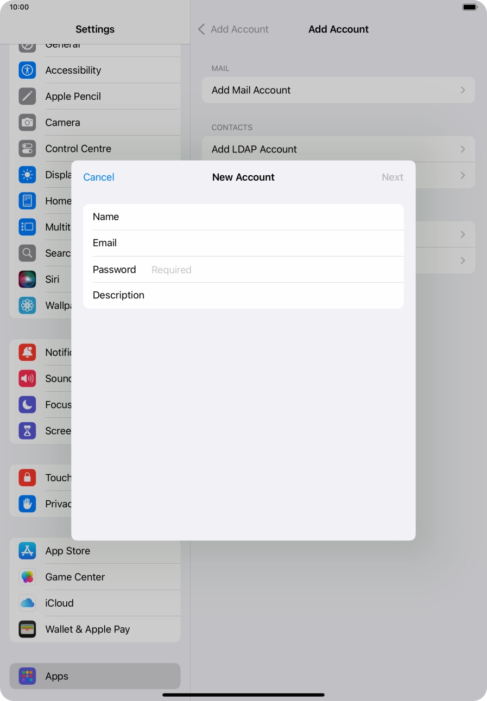The width and height of the screenshot is (487, 701).
Task: Go back using the Add Account back chevron
Action: (x=201, y=29)
